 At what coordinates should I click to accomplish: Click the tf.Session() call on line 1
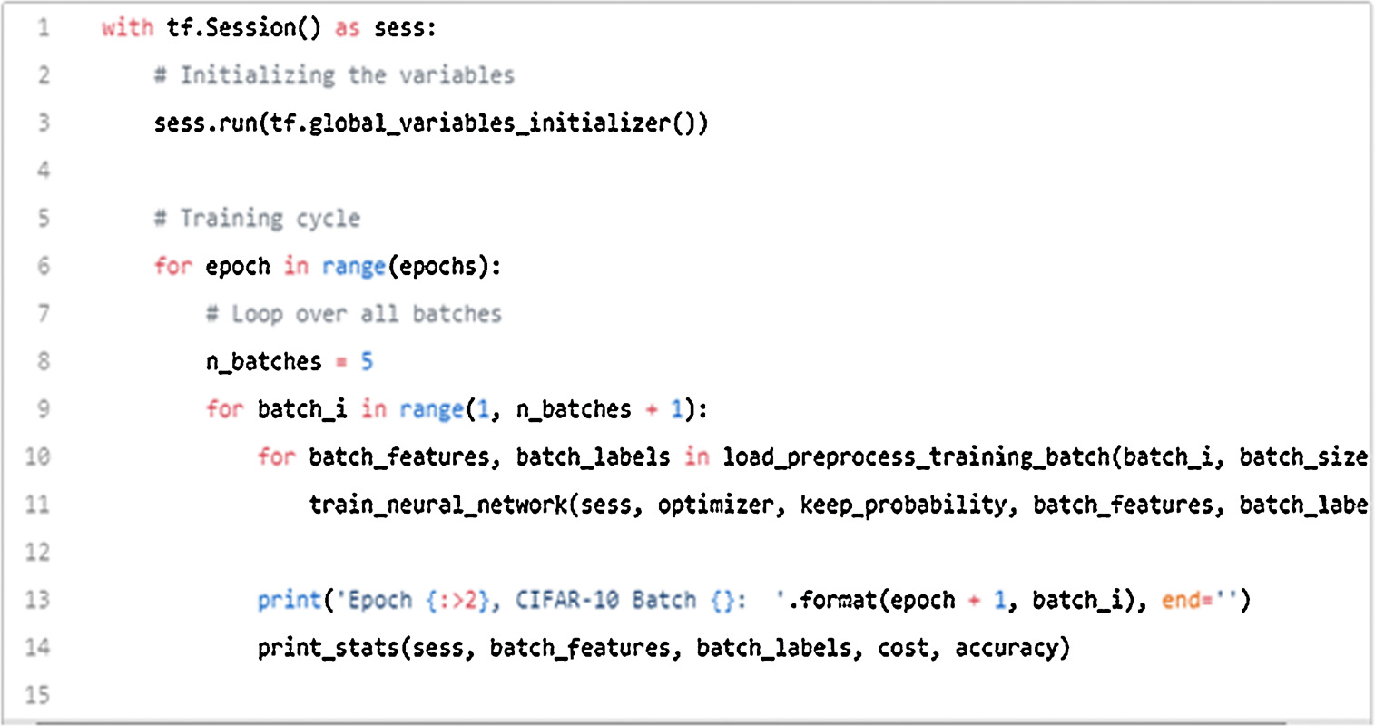point(243,27)
